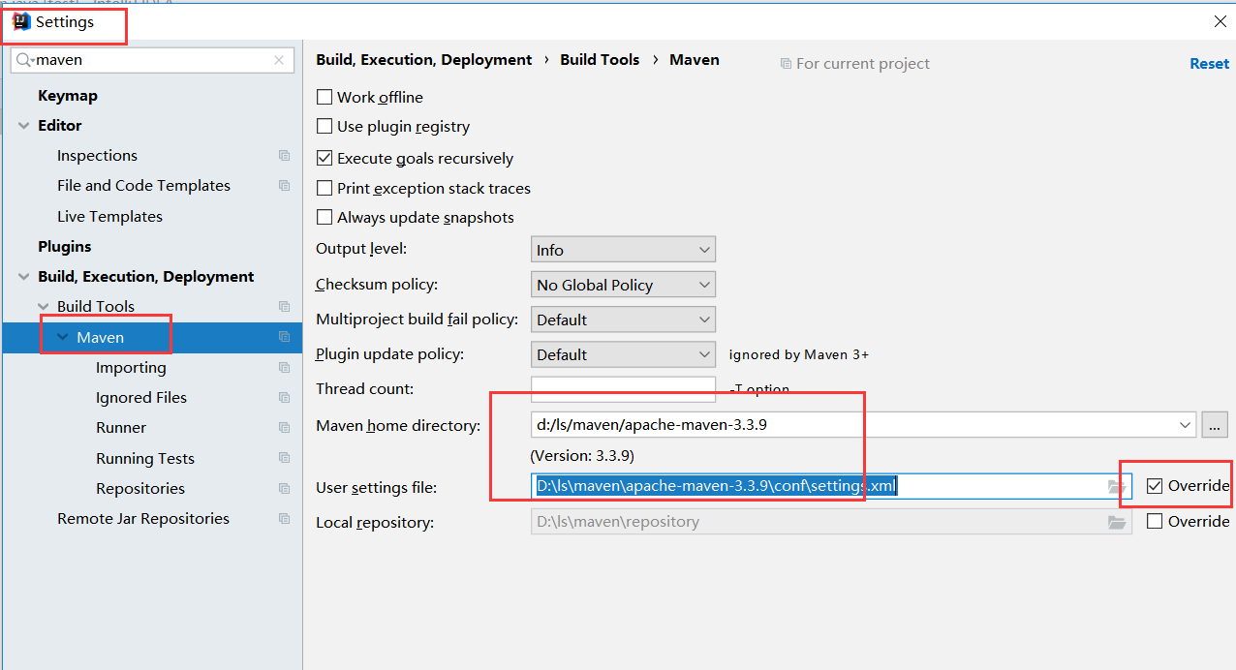1236x670 pixels.
Task: Open Maven Importing settings
Action: (x=131, y=368)
